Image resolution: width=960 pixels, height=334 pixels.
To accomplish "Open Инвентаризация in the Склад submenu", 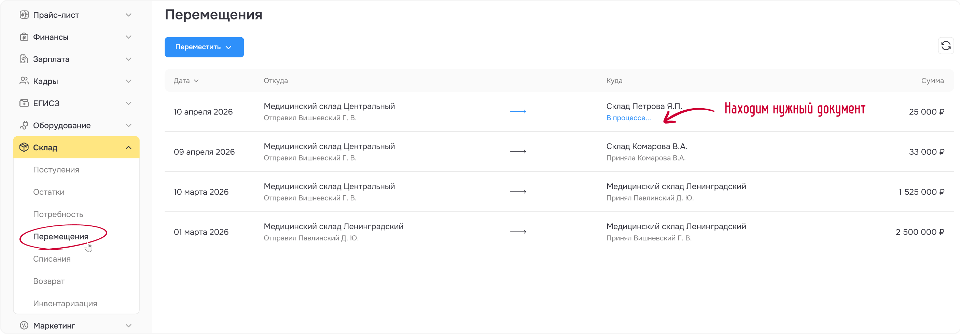I will tap(65, 303).
